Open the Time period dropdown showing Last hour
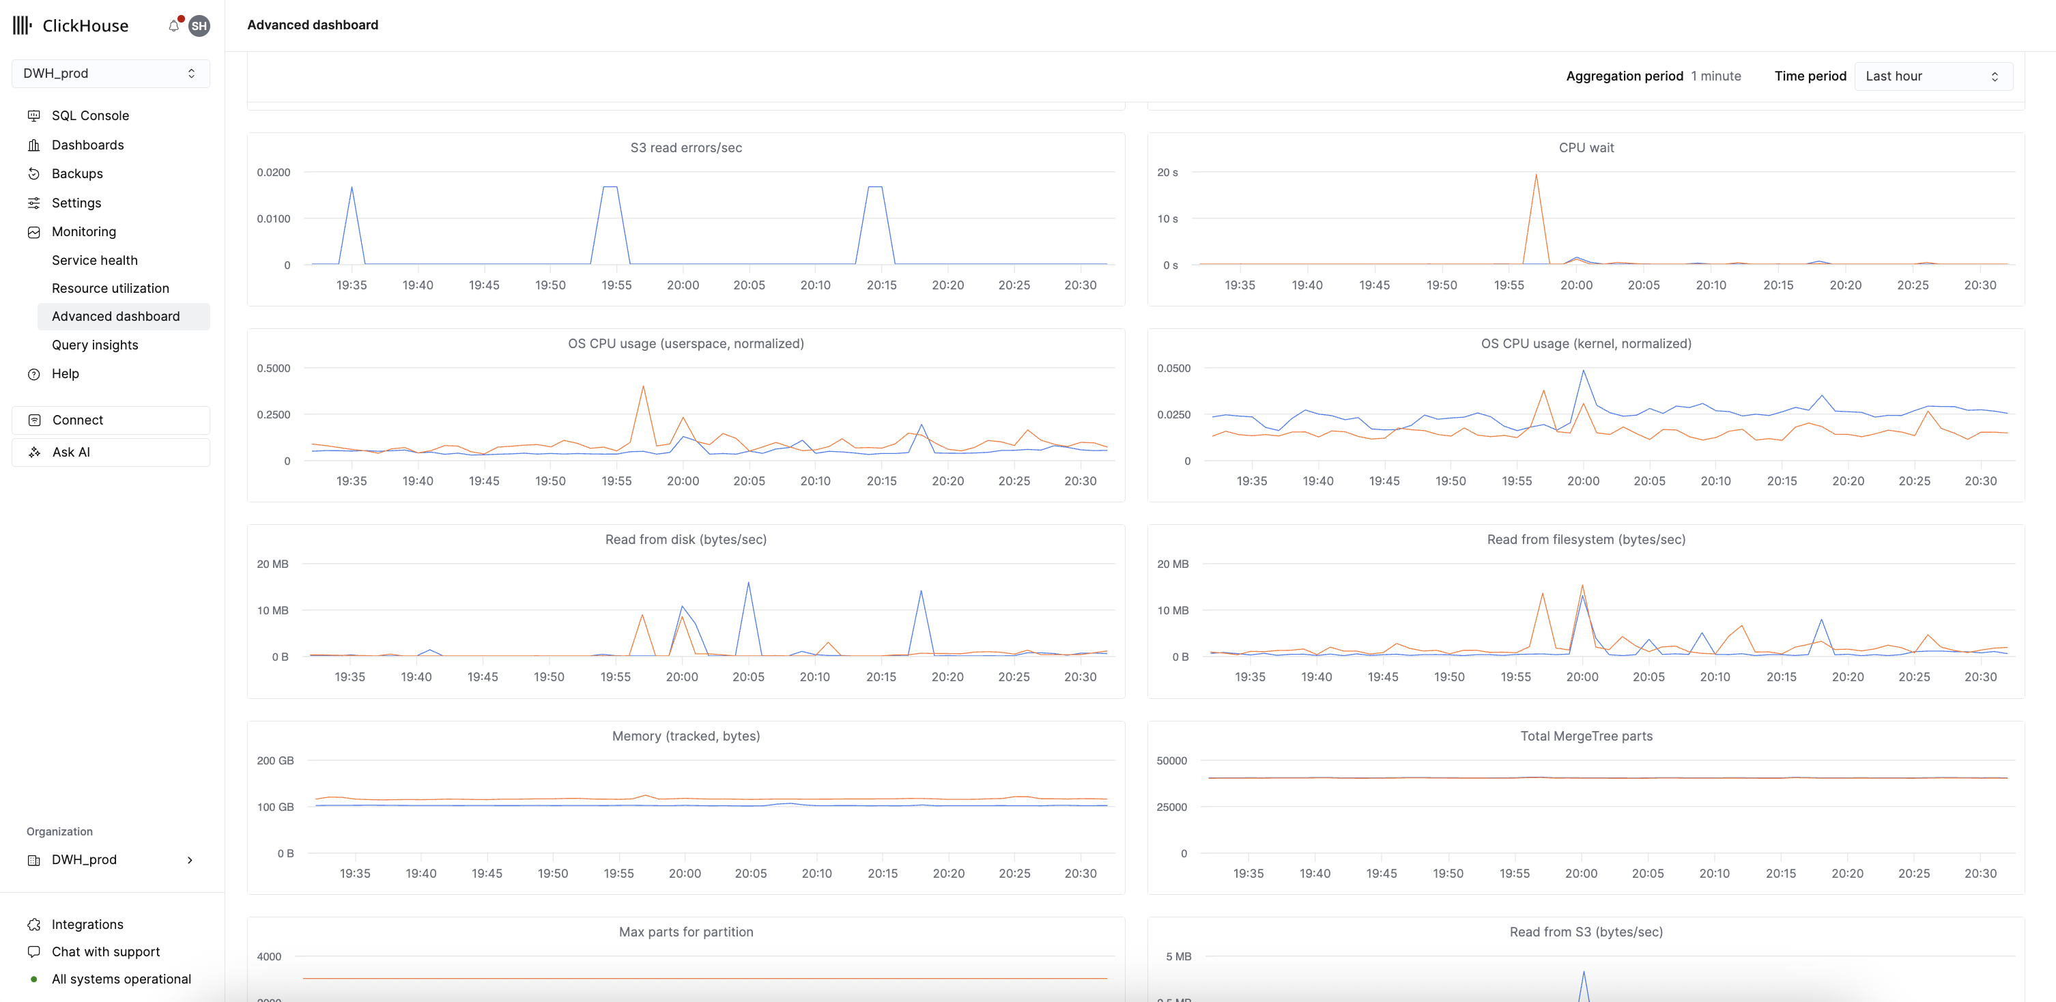This screenshot has height=1002, width=2056. [1932, 76]
